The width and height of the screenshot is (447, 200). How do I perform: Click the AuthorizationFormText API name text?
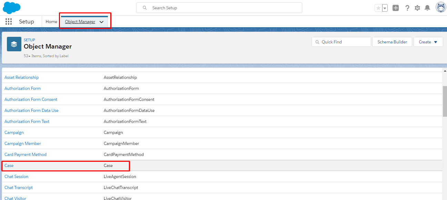point(125,122)
